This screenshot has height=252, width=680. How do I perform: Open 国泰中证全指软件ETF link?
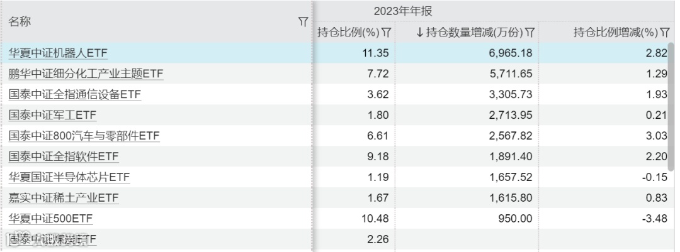[x=64, y=156]
